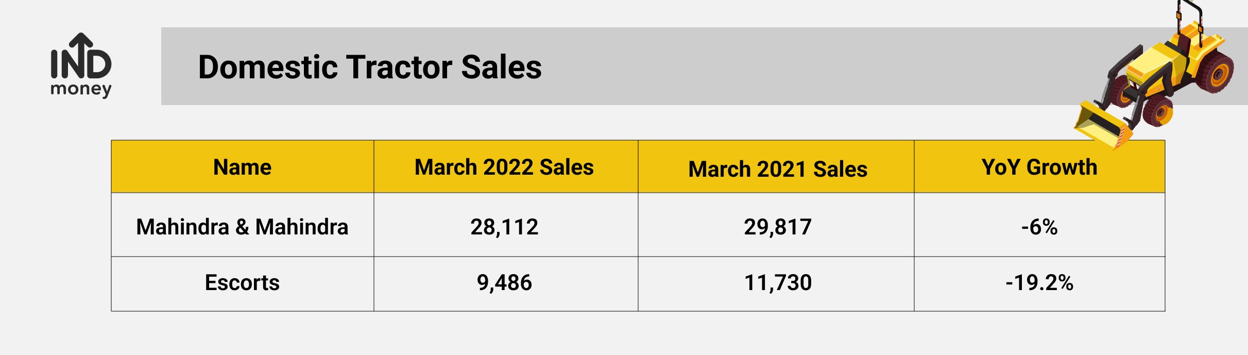Select the Domestic Tractor Sales title
This screenshot has height=355, width=1248.
[370, 67]
